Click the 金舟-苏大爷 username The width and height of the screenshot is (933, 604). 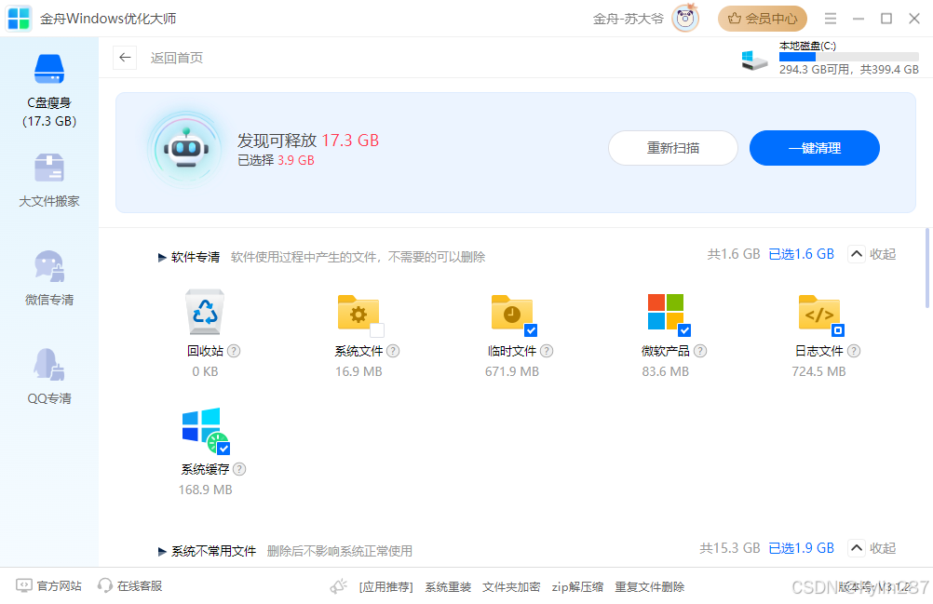pyautogui.click(x=628, y=19)
